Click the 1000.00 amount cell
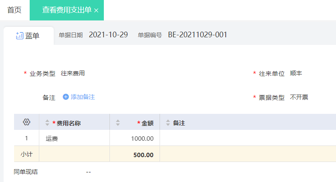 [135, 138]
